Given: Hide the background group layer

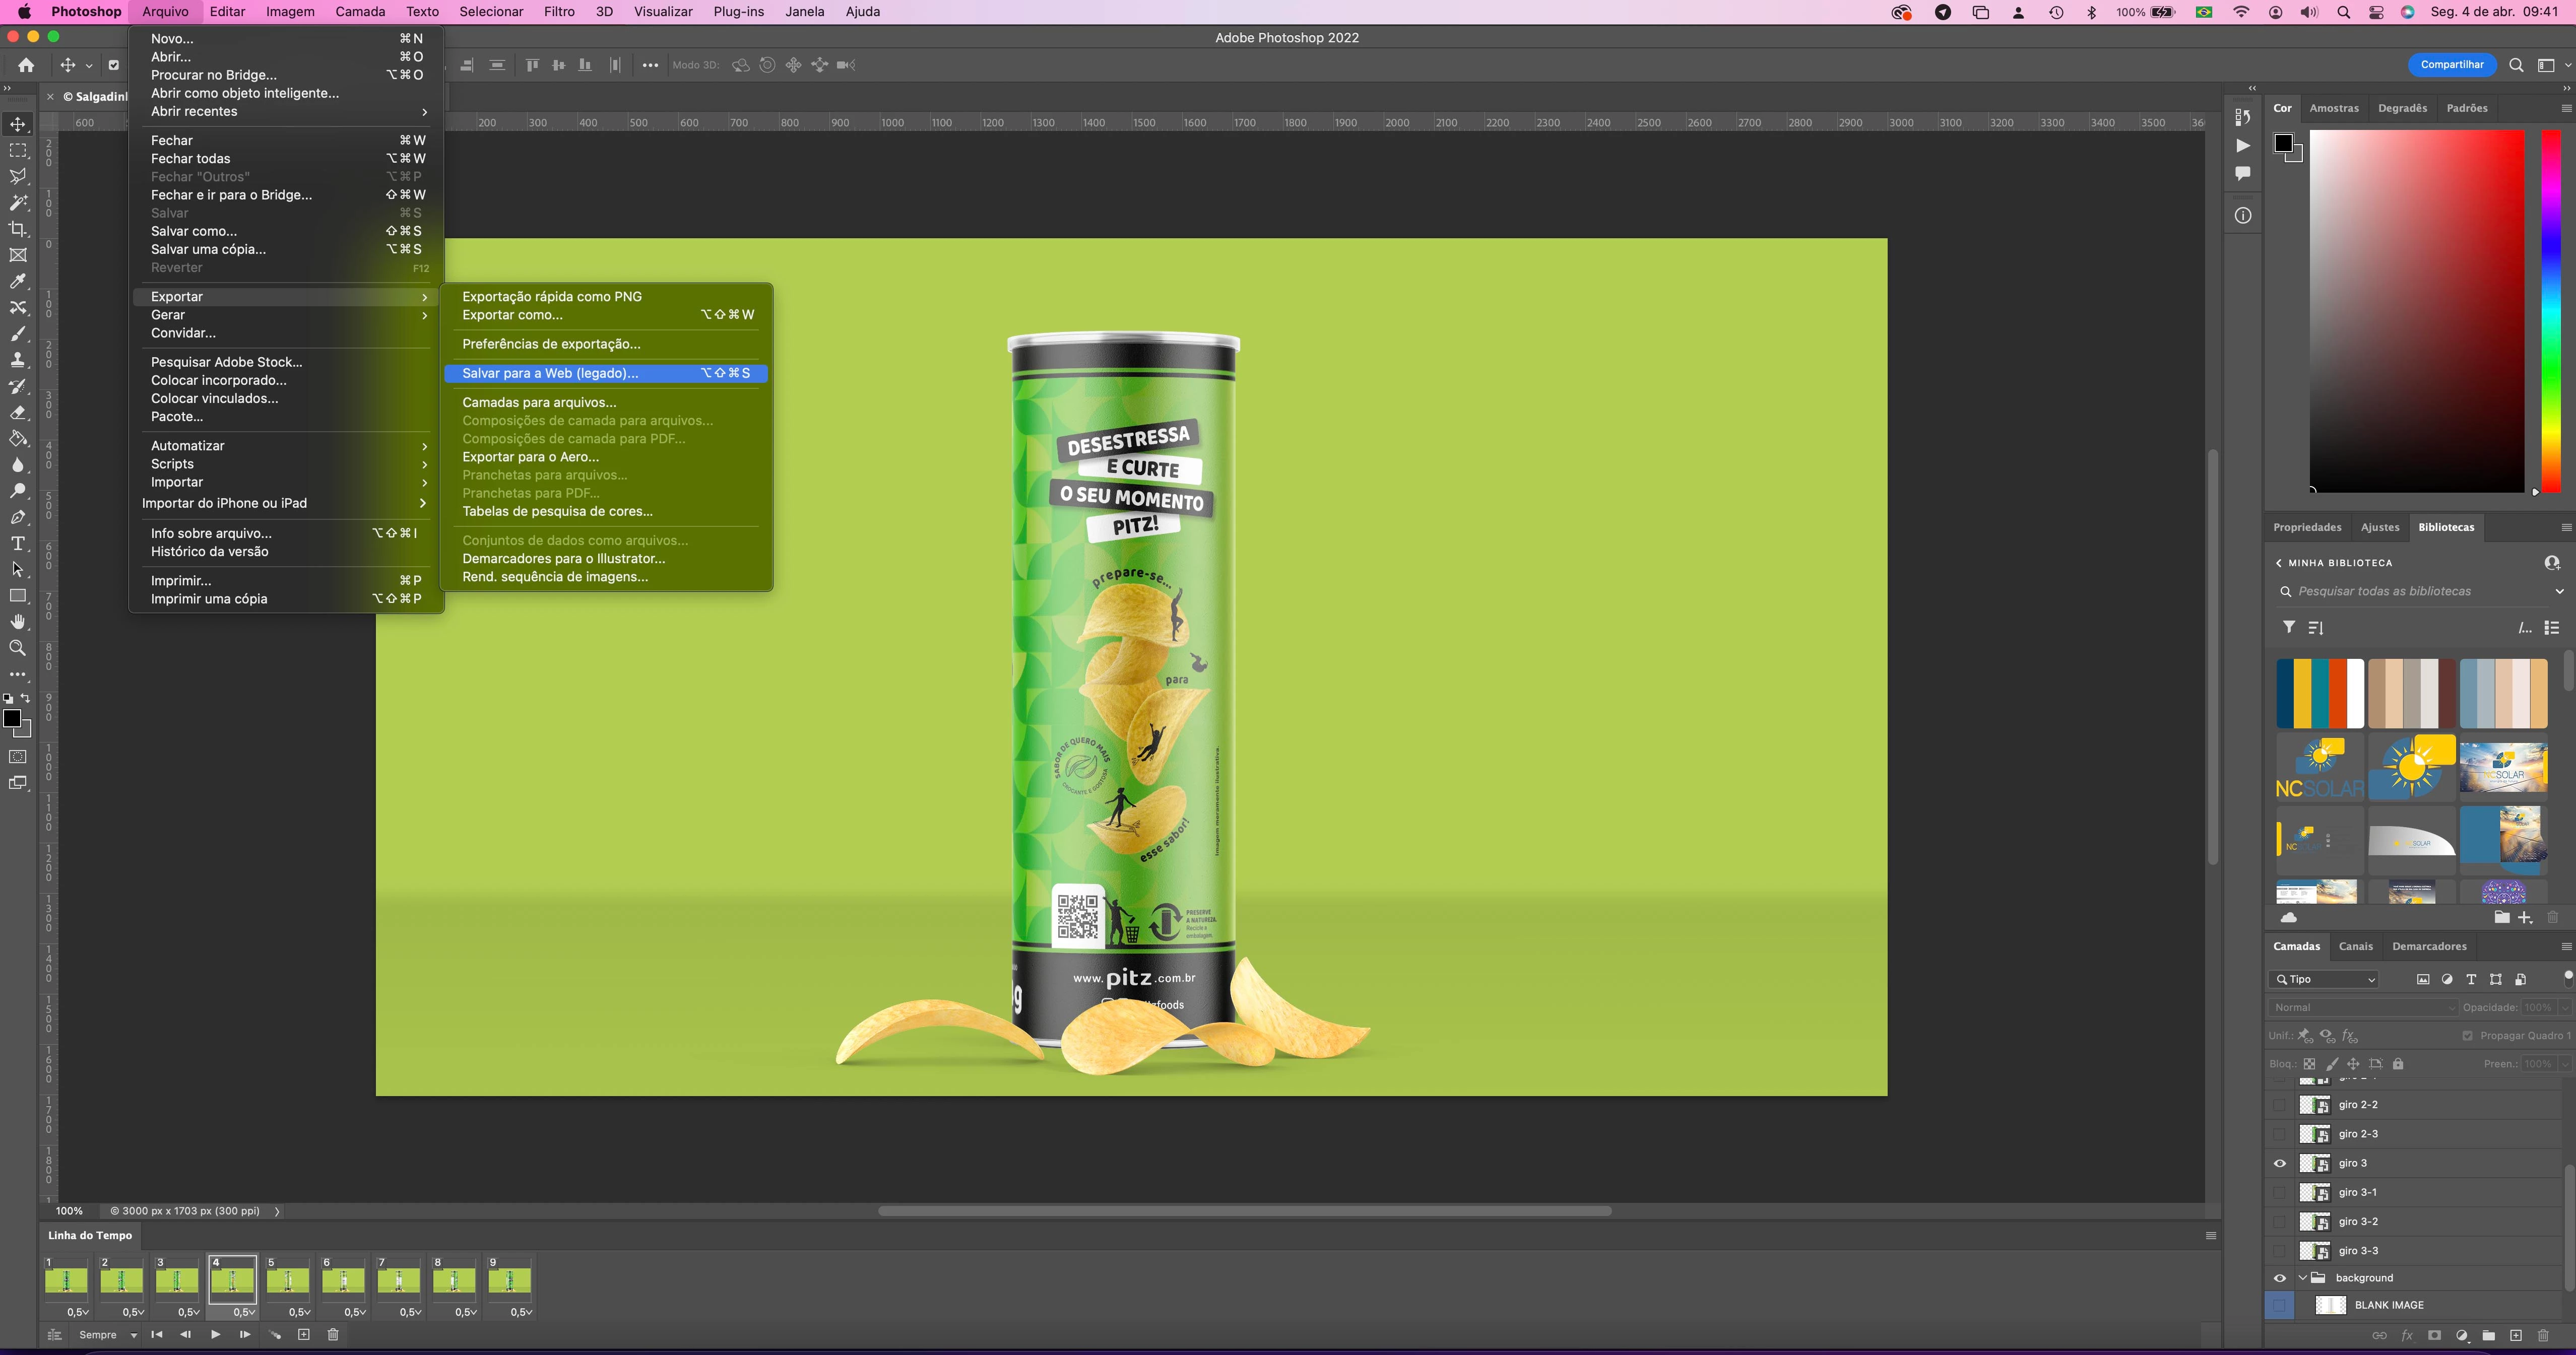Looking at the screenshot, I should pyautogui.click(x=2280, y=1278).
